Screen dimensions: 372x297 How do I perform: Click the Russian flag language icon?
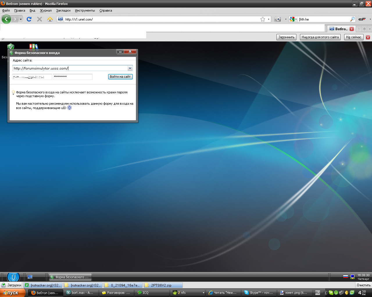coord(346,276)
